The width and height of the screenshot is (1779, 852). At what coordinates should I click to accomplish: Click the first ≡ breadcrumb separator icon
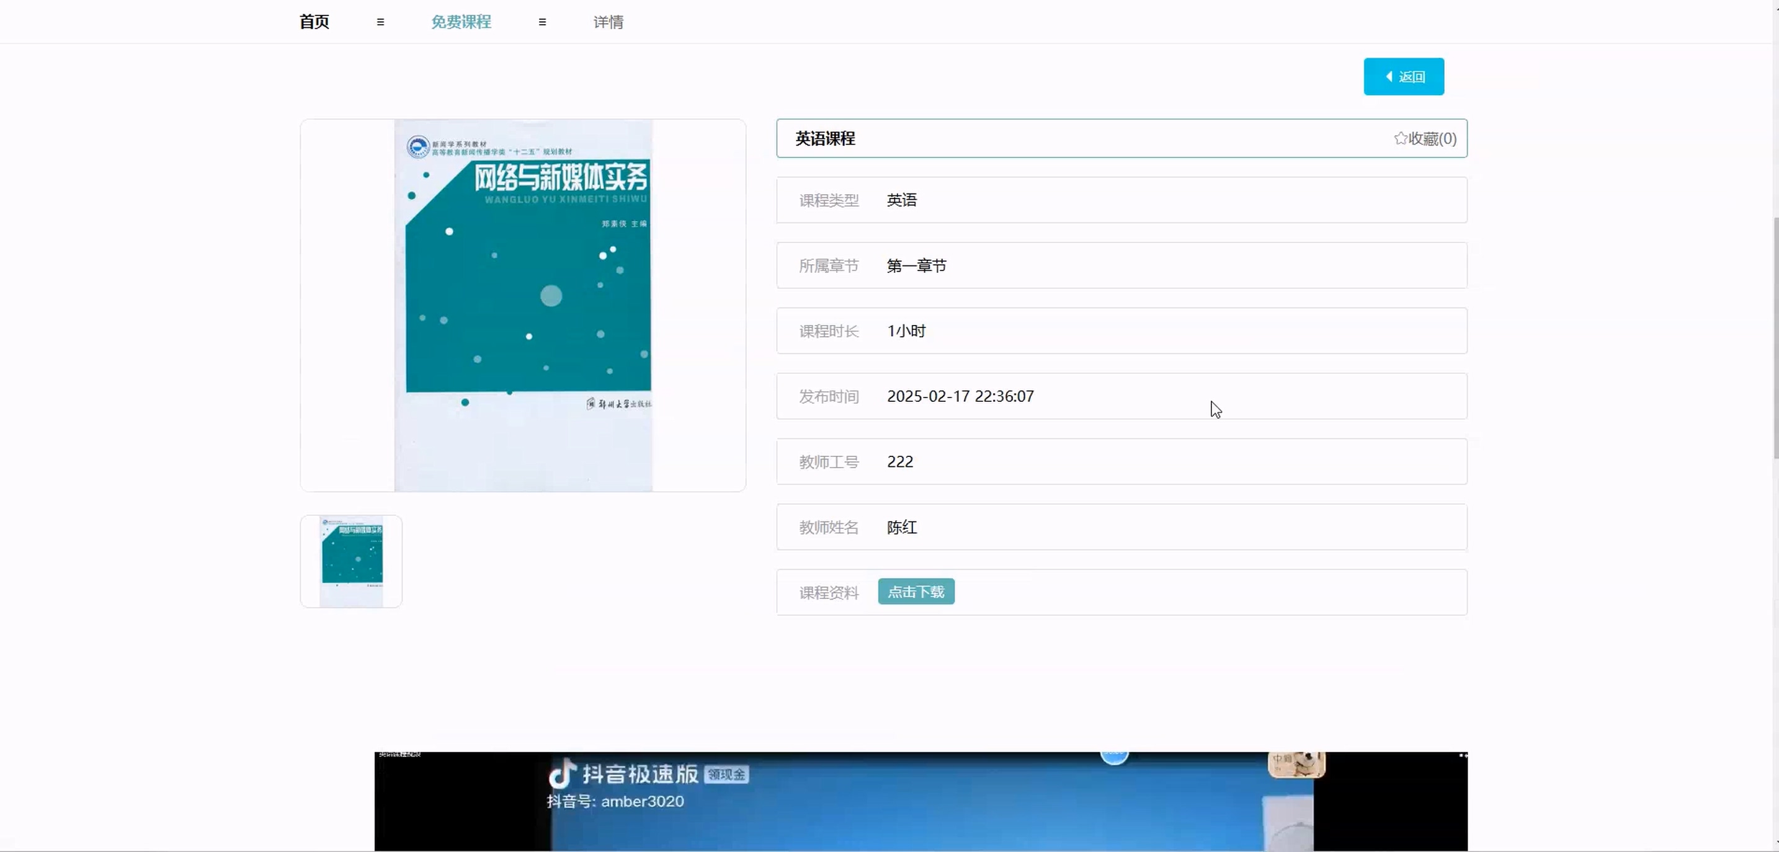click(x=380, y=22)
